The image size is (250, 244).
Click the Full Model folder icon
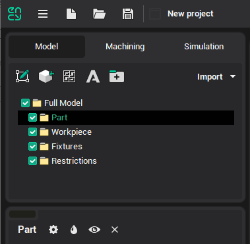[x=37, y=103]
